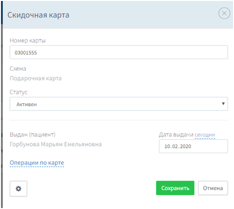Click the Дата выдачи label text
Viewport: 234px width, 209px height.
tap(176, 135)
